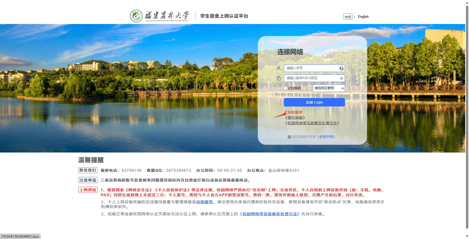Image resolution: width=469 pixels, height=239 pixels.
Task: Click the bold troubleshooting link in notice item 3
Action: [x=270, y=214]
